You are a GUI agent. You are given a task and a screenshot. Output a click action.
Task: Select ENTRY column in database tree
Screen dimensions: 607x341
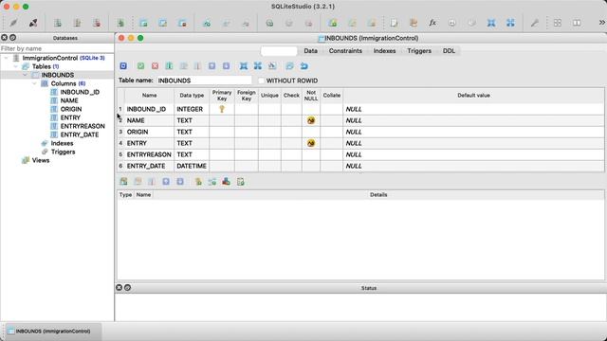coord(70,117)
